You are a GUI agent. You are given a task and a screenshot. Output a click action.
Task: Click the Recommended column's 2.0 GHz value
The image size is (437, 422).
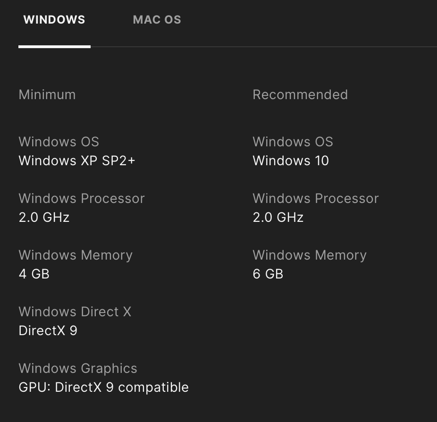[278, 217]
